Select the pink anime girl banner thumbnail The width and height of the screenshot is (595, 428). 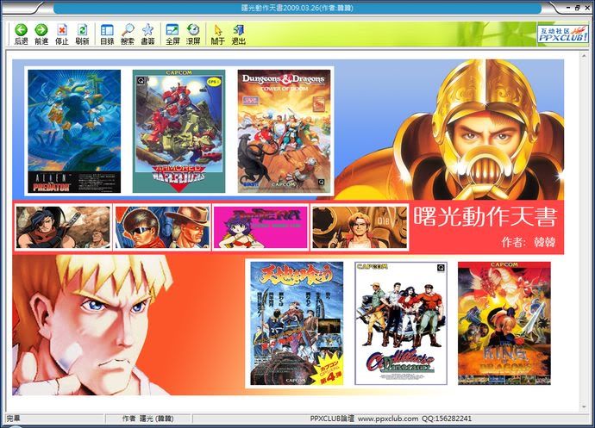point(260,227)
